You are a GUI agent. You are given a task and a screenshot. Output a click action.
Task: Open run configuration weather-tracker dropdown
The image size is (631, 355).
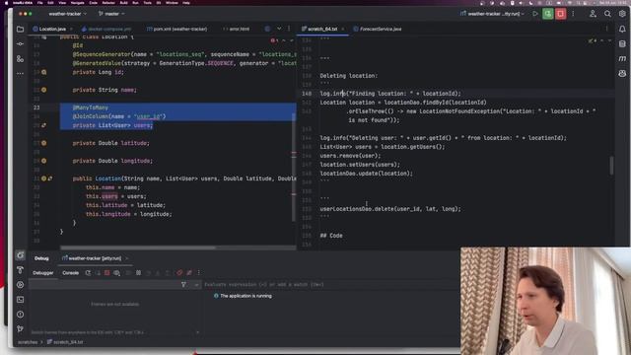(x=492, y=14)
